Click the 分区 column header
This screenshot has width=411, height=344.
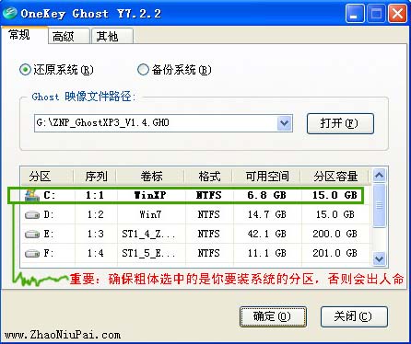[47, 177]
